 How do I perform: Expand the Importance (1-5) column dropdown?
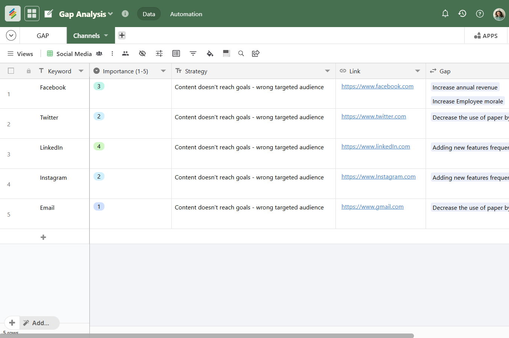(x=163, y=71)
